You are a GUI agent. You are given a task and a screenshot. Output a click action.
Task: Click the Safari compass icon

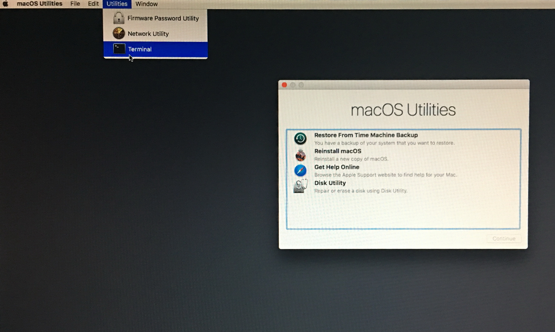(x=301, y=170)
